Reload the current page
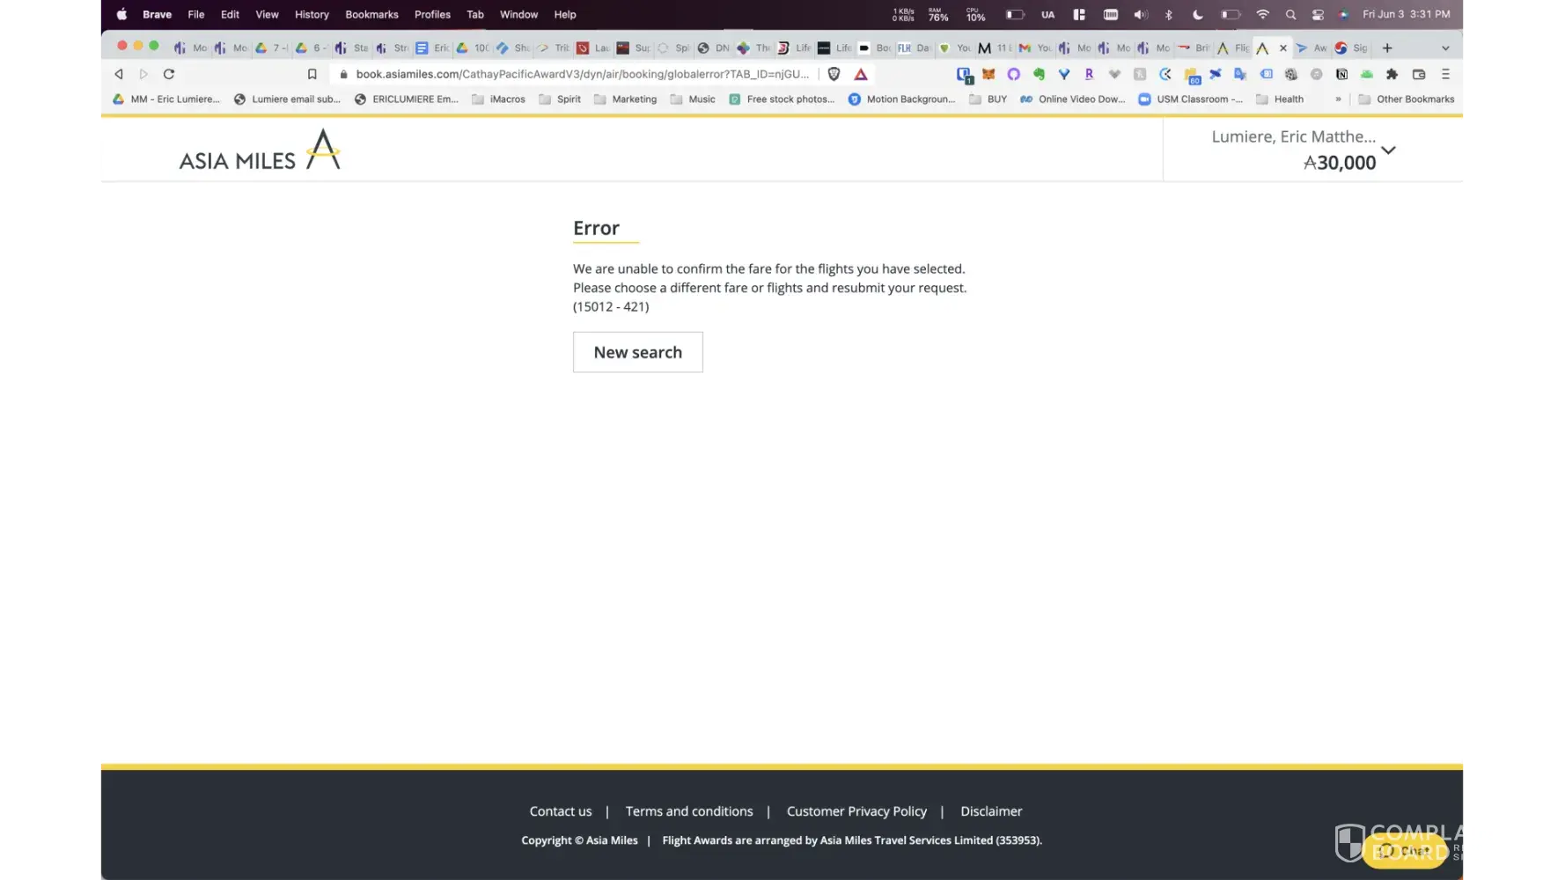Viewport: 1565px width, 880px height. 169,74
